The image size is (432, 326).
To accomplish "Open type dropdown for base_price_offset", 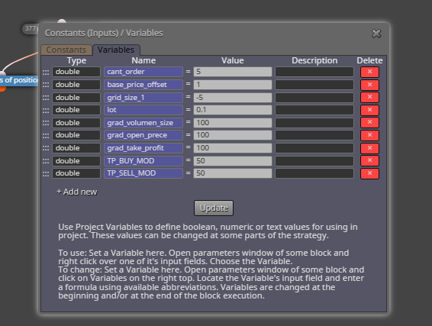I will coord(76,85).
